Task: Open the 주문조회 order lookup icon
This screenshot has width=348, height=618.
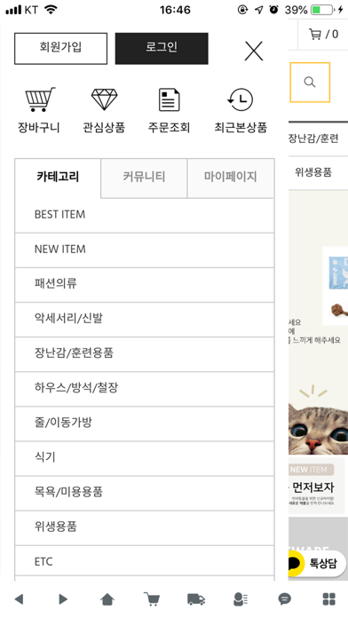Action: pos(169,99)
